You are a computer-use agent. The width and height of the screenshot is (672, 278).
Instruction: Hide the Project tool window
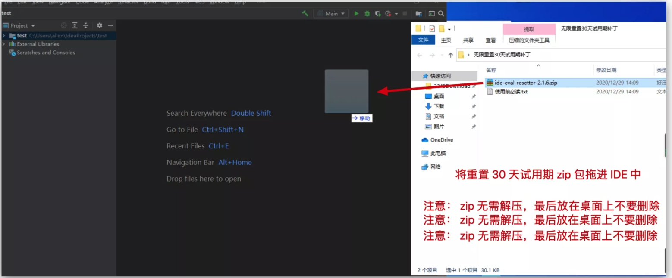[110, 25]
